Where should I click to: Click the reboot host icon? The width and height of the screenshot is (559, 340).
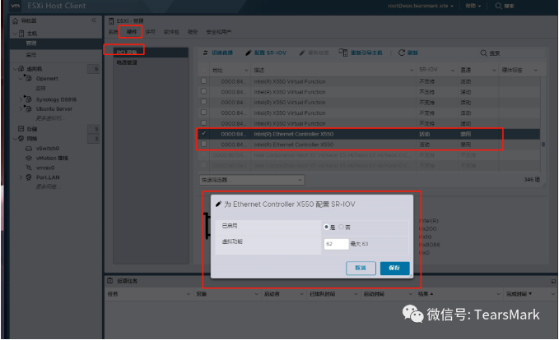(x=342, y=53)
